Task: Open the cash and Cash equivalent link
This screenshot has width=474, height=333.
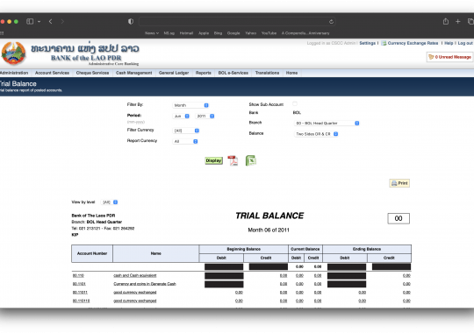Action: point(135,276)
